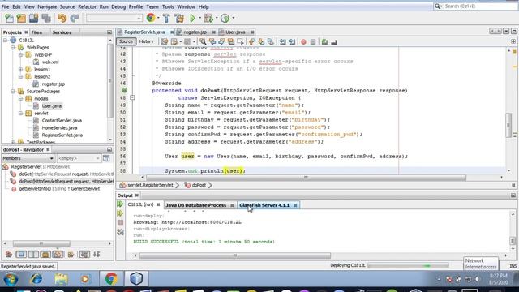Image resolution: width=519 pixels, height=292 pixels.
Task: Click the Shift Line Right icon in editor toolbar
Action: coord(292,41)
